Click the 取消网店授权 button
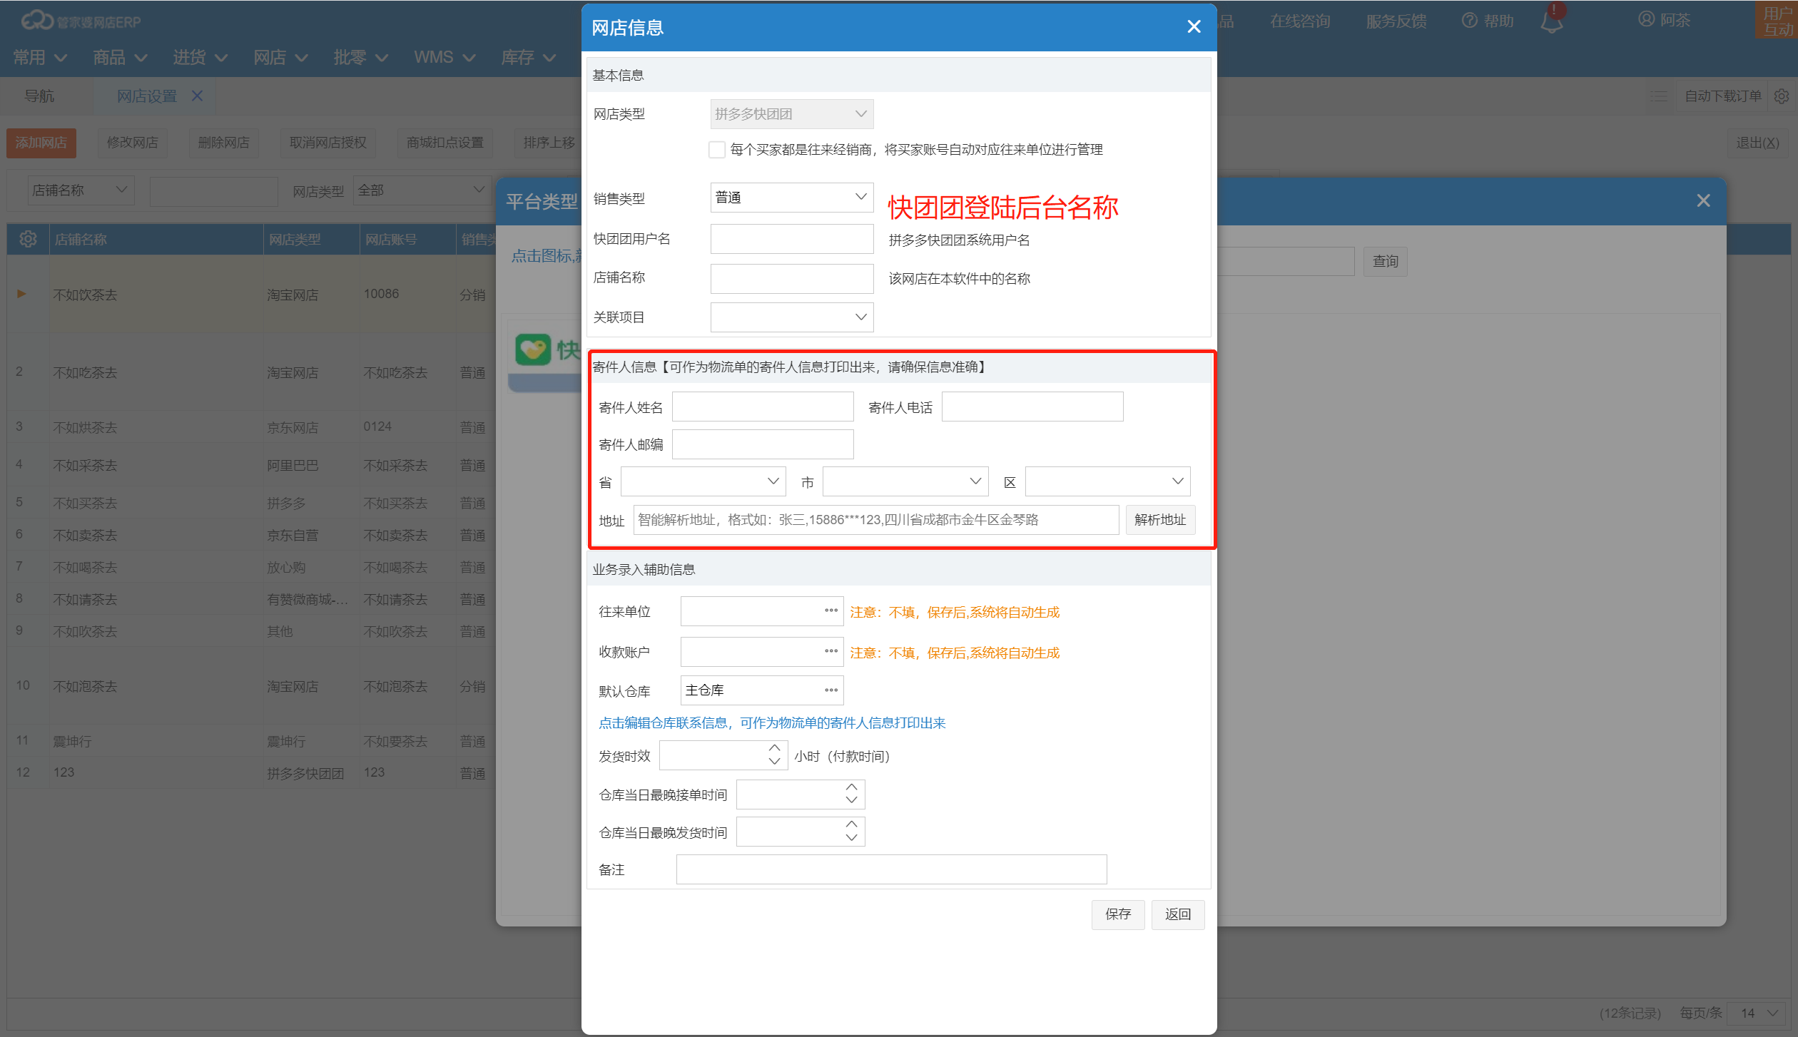The image size is (1798, 1037). (328, 143)
